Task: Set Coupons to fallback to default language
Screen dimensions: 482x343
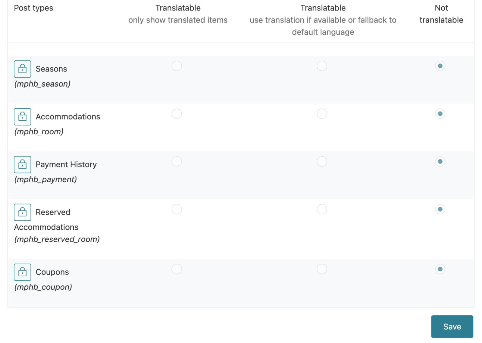Action: (322, 269)
